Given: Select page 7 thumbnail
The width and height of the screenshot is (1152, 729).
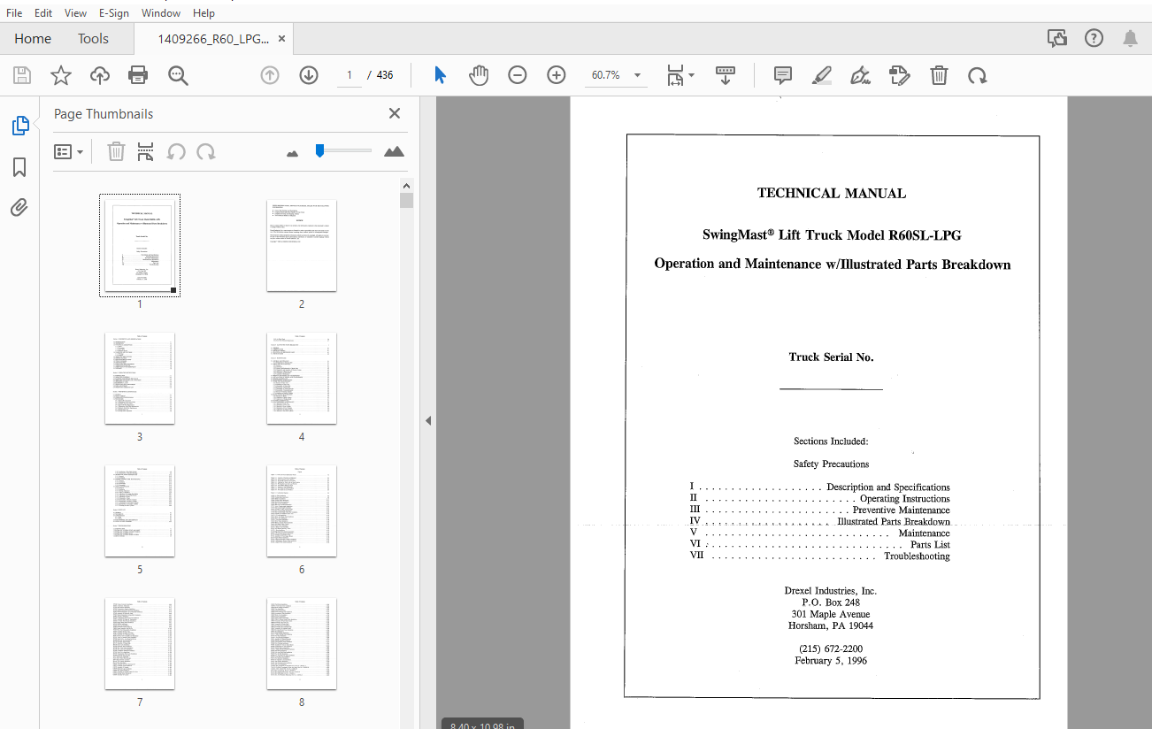Looking at the screenshot, I should click(140, 643).
